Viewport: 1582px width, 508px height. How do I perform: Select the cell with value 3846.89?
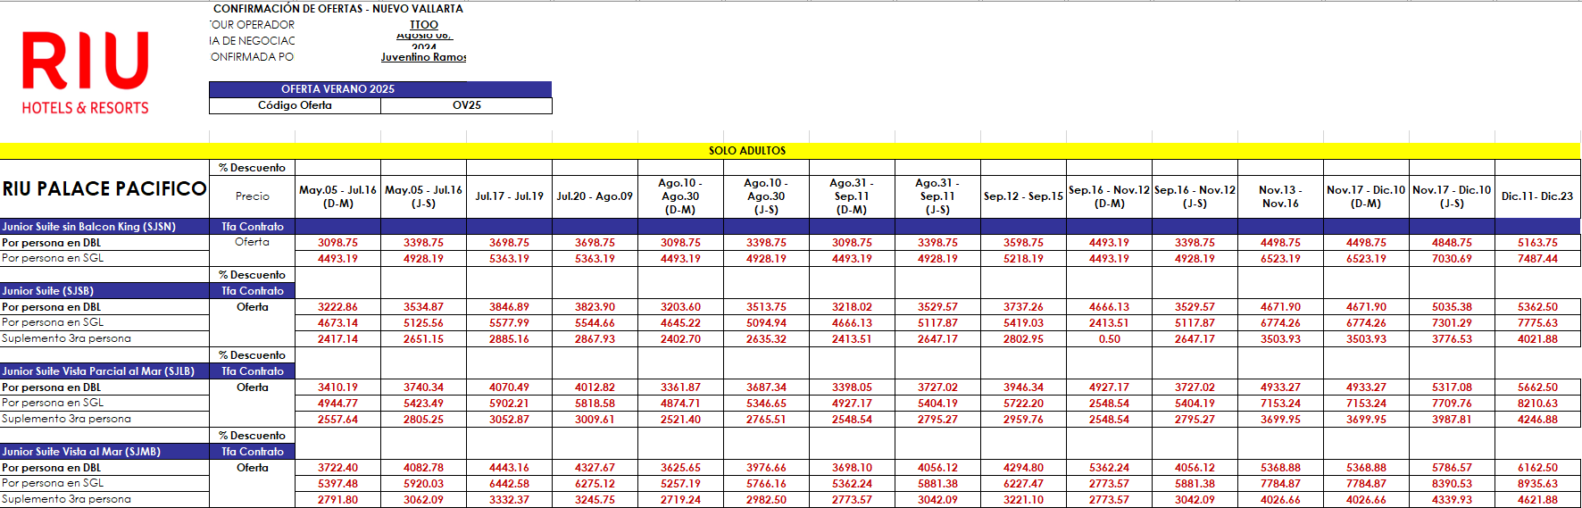[x=510, y=307]
